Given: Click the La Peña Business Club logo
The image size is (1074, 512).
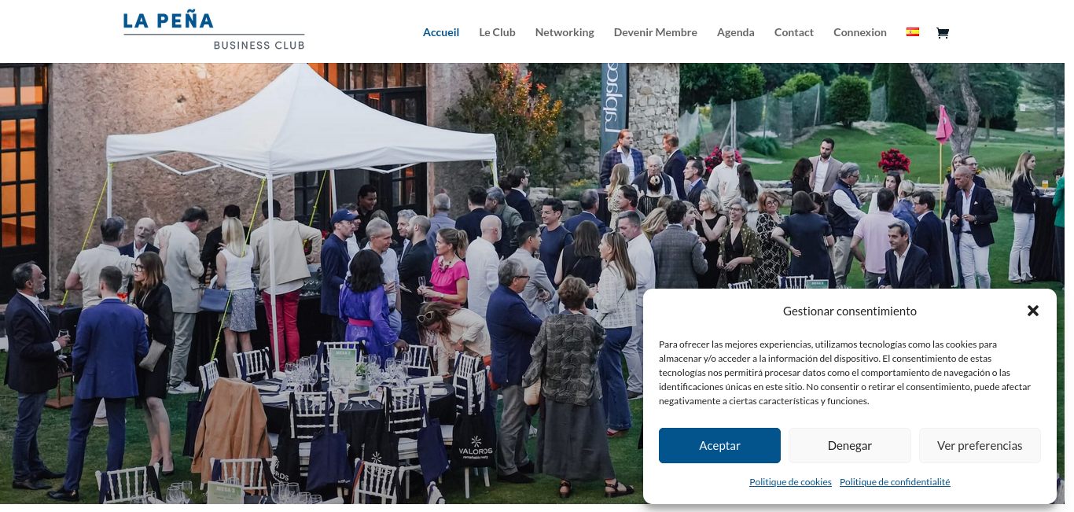Looking at the screenshot, I should tap(214, 31).
